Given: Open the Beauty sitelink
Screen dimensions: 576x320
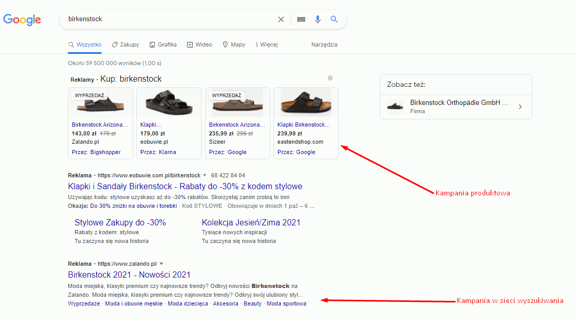Looking at the screenshot, I should (x=253, y=303).
